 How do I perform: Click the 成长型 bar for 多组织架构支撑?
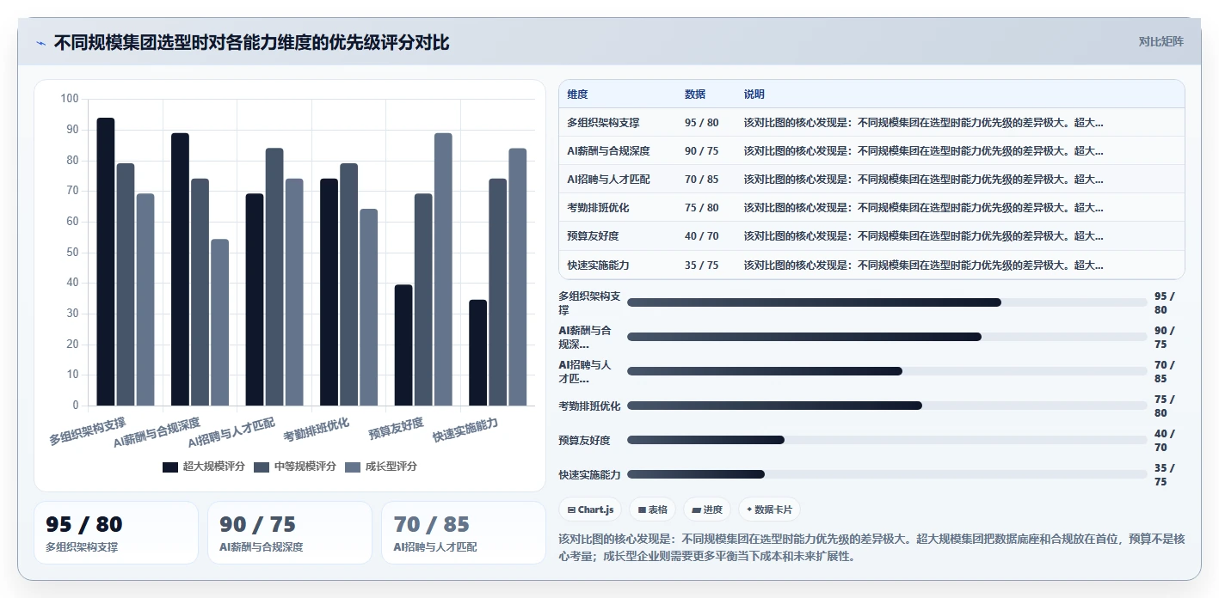145,300
